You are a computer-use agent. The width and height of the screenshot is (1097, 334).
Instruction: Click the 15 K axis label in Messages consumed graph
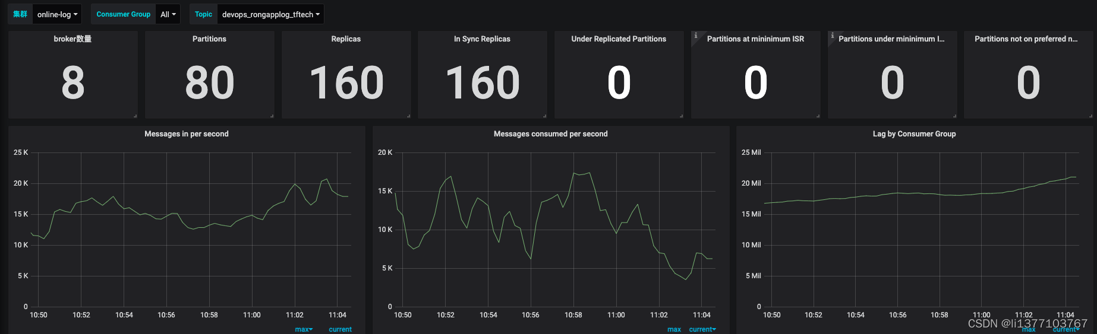coord(385,191)
